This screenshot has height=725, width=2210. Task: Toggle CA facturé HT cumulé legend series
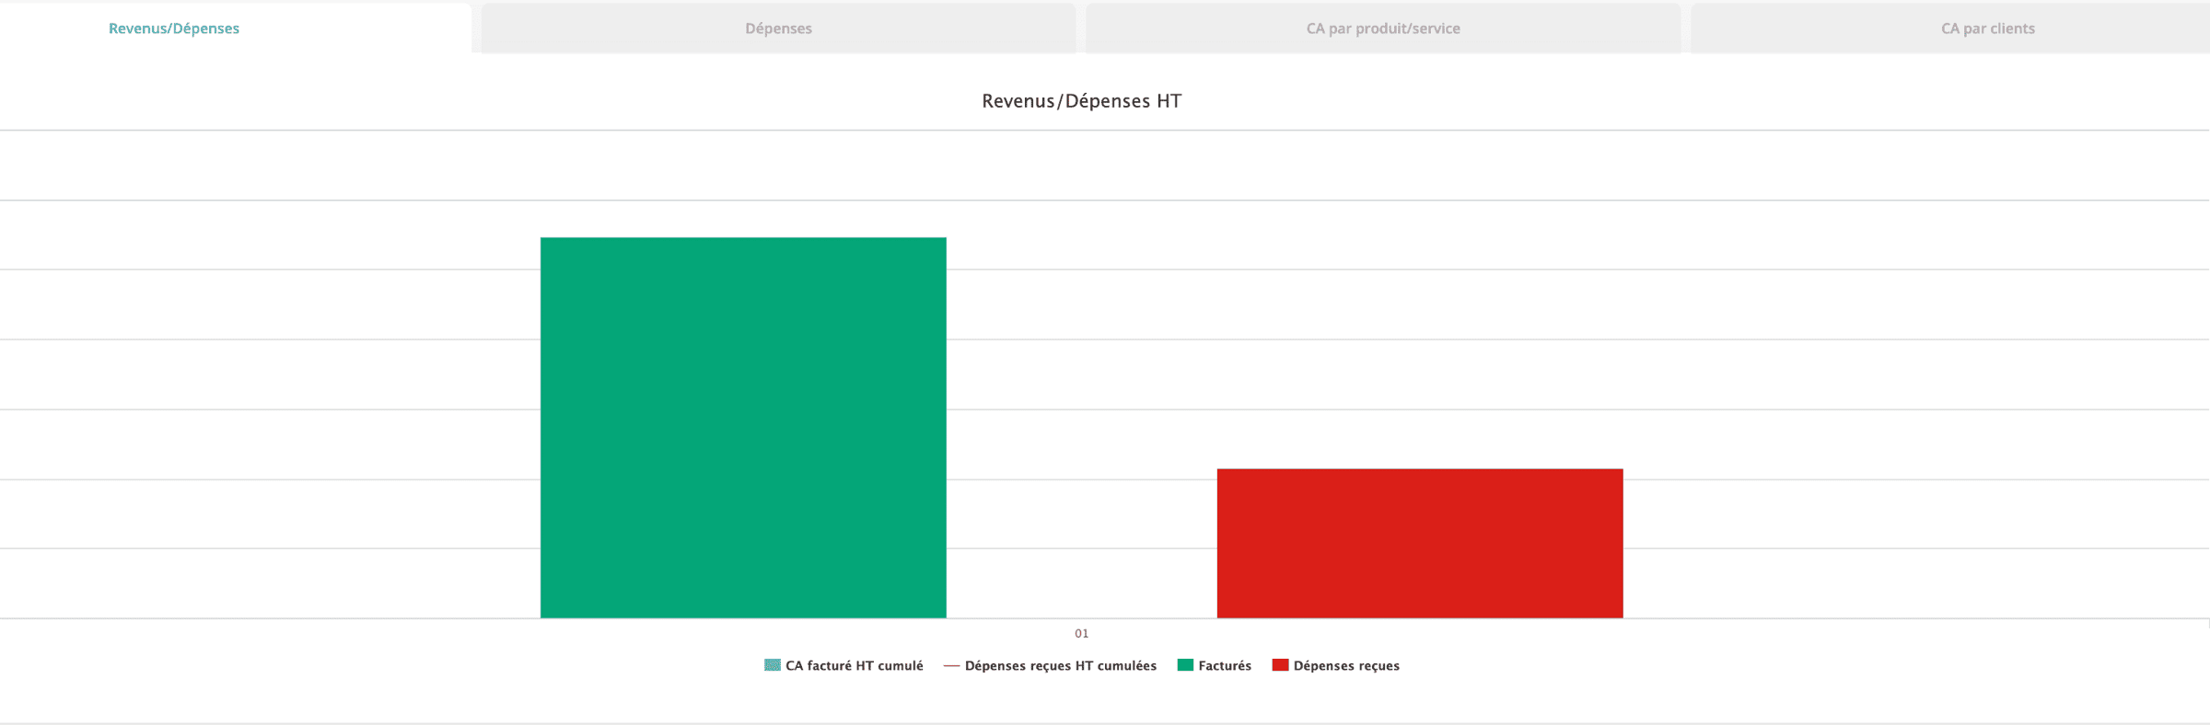point(843,666)
